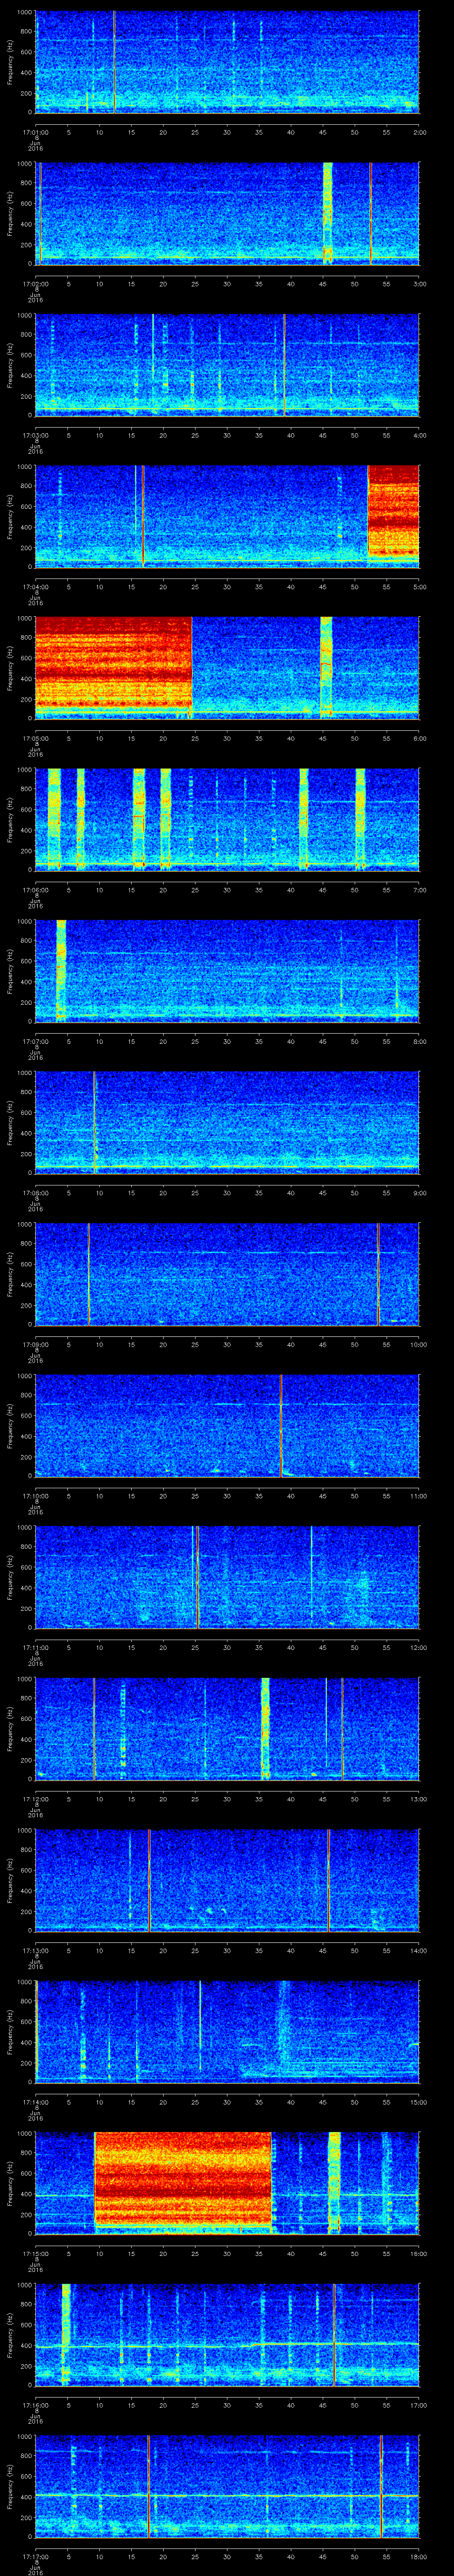Click the '4:00' end time label
The image size is (454, 2576).
(x=419, y=435)
